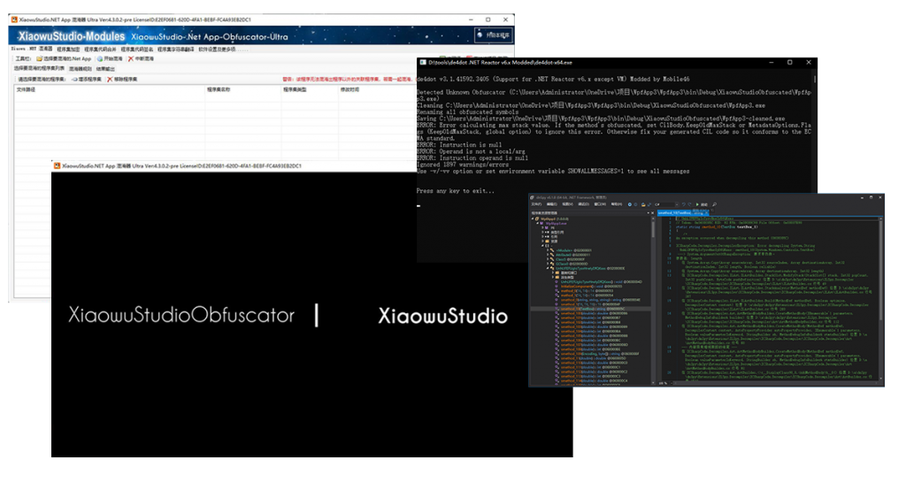Screen dimensions: 906x483
Task: Click the 派生类型 folder icon in the tree
Action: coord(557,277)
